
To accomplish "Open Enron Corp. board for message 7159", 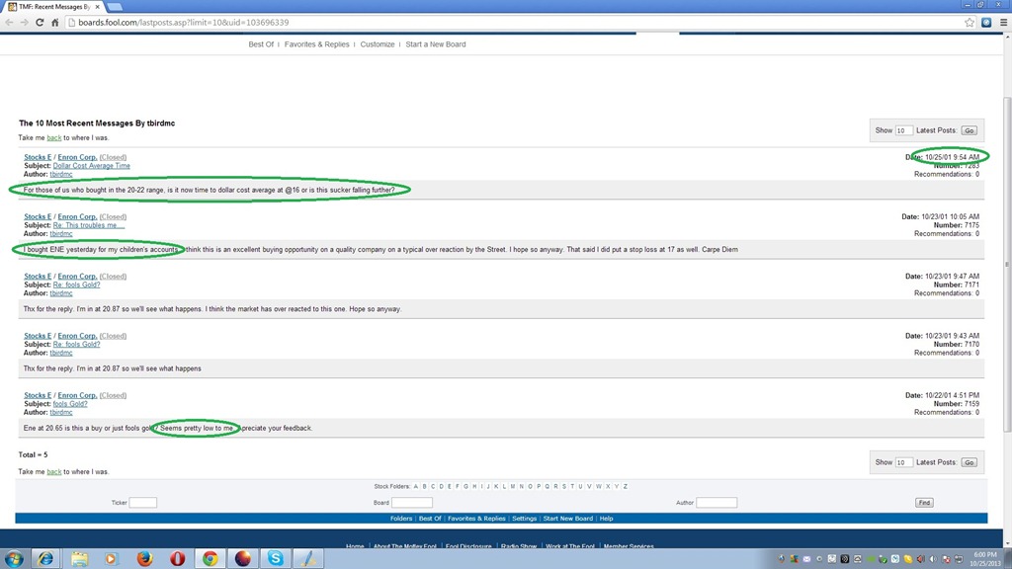I will [77, 395].
